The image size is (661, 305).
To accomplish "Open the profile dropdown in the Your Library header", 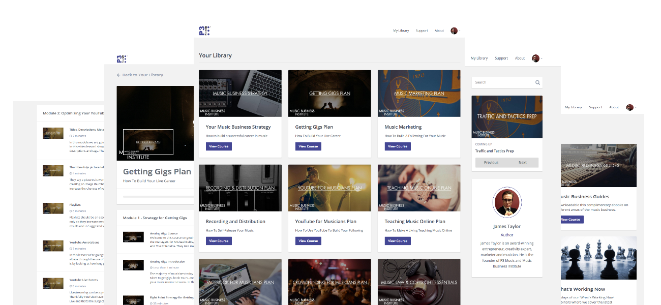I will click(x=455, y=30).
